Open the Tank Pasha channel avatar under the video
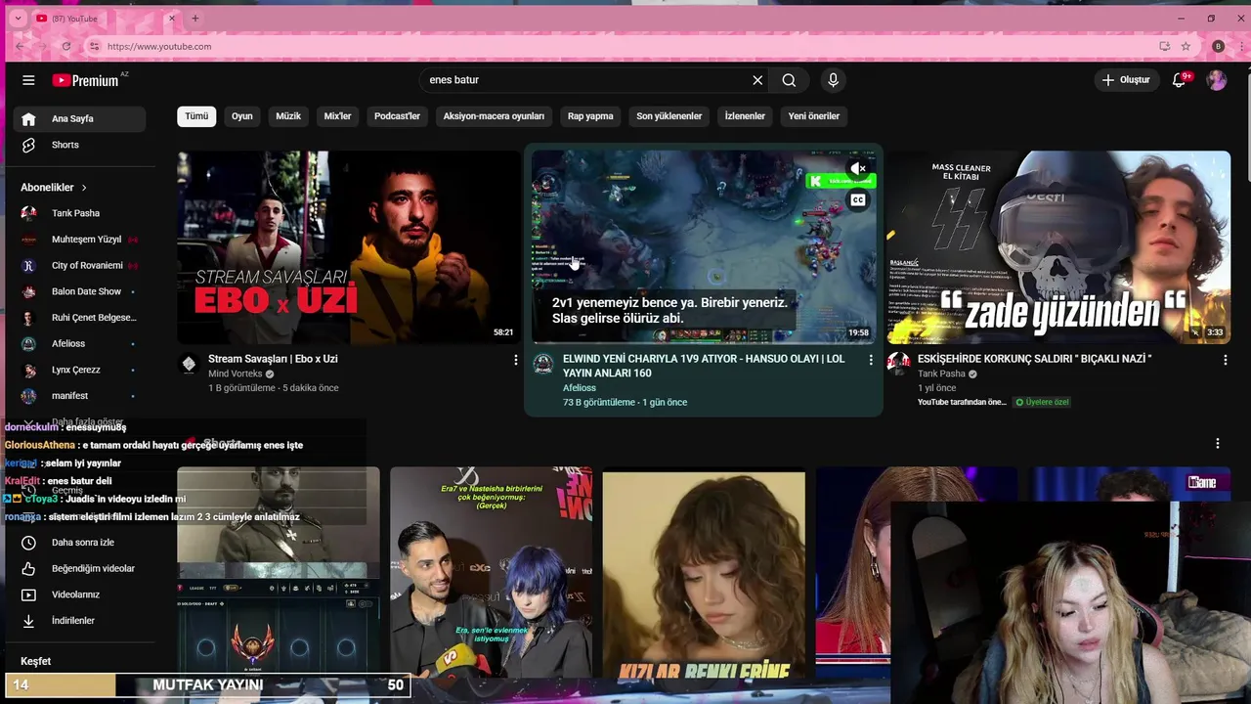The width and height of the screenshot is (1251, 704). pos(898,364)
